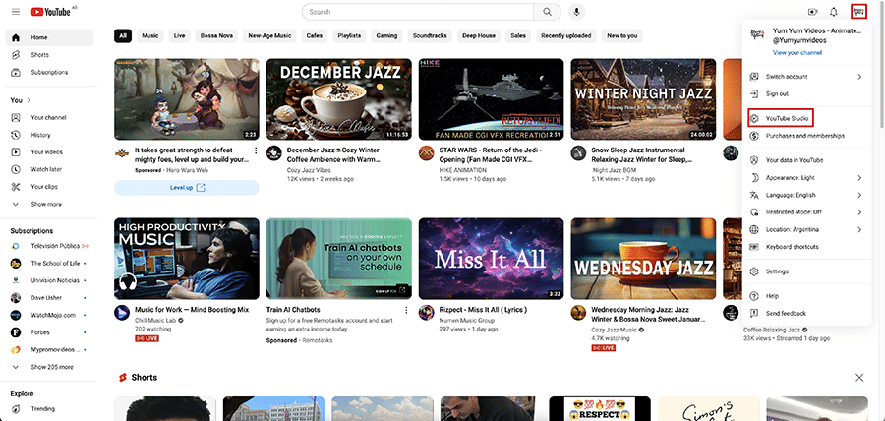Open Subscriptions in sidebar
The width and height of the screenshot is (885, 421).
pyautogui.click(x=49, y=72)
